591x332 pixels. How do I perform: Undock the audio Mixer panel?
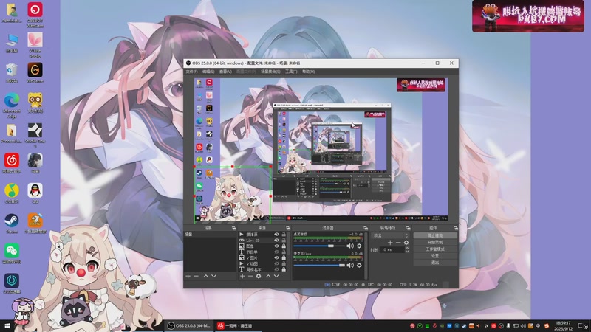coord(365,228)
